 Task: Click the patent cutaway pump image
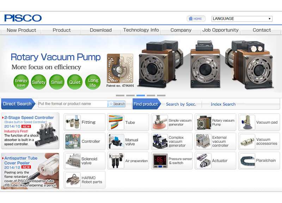tap(120, 68)
